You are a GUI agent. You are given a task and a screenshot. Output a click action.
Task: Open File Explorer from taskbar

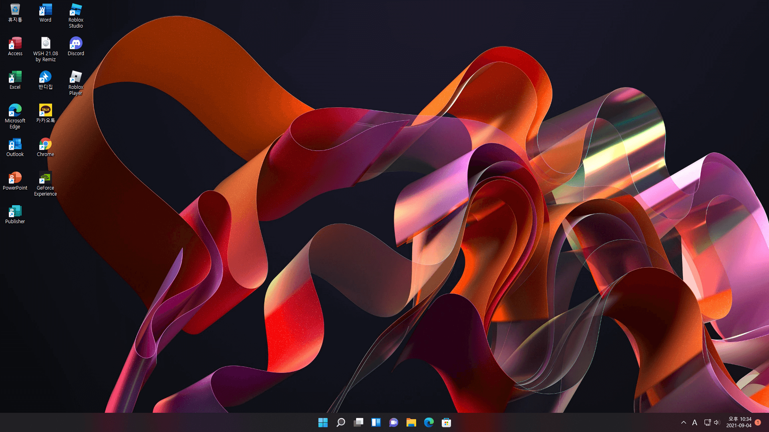coord(411,422)
